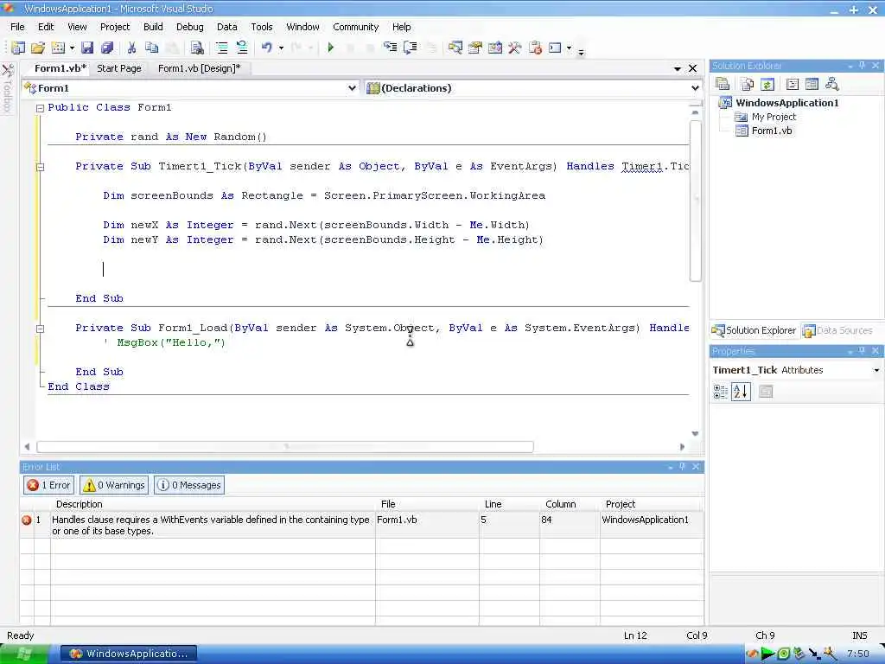This screenshot has height=664, width=885.
Task: Click WindowsApplication1 taskbar button
Action: click(130, 654)
